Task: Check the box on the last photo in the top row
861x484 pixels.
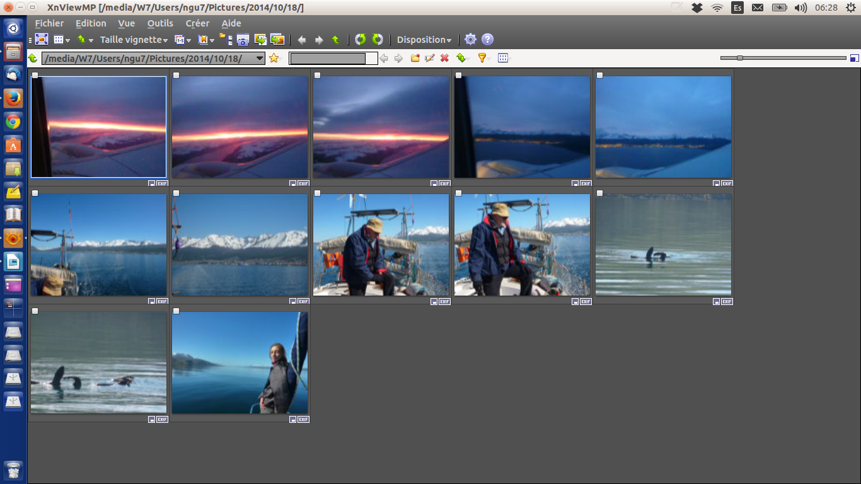Action: pyautogui.click(x=600, y=76)
